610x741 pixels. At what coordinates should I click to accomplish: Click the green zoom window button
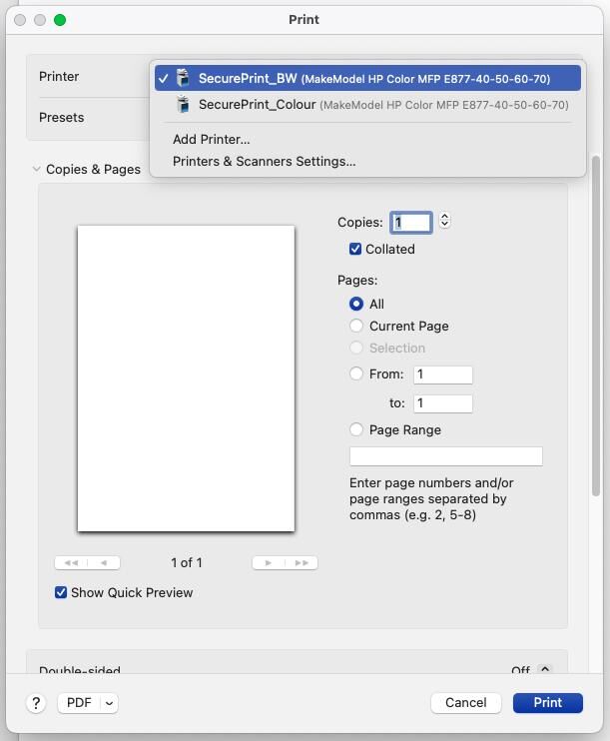[60, 20]
